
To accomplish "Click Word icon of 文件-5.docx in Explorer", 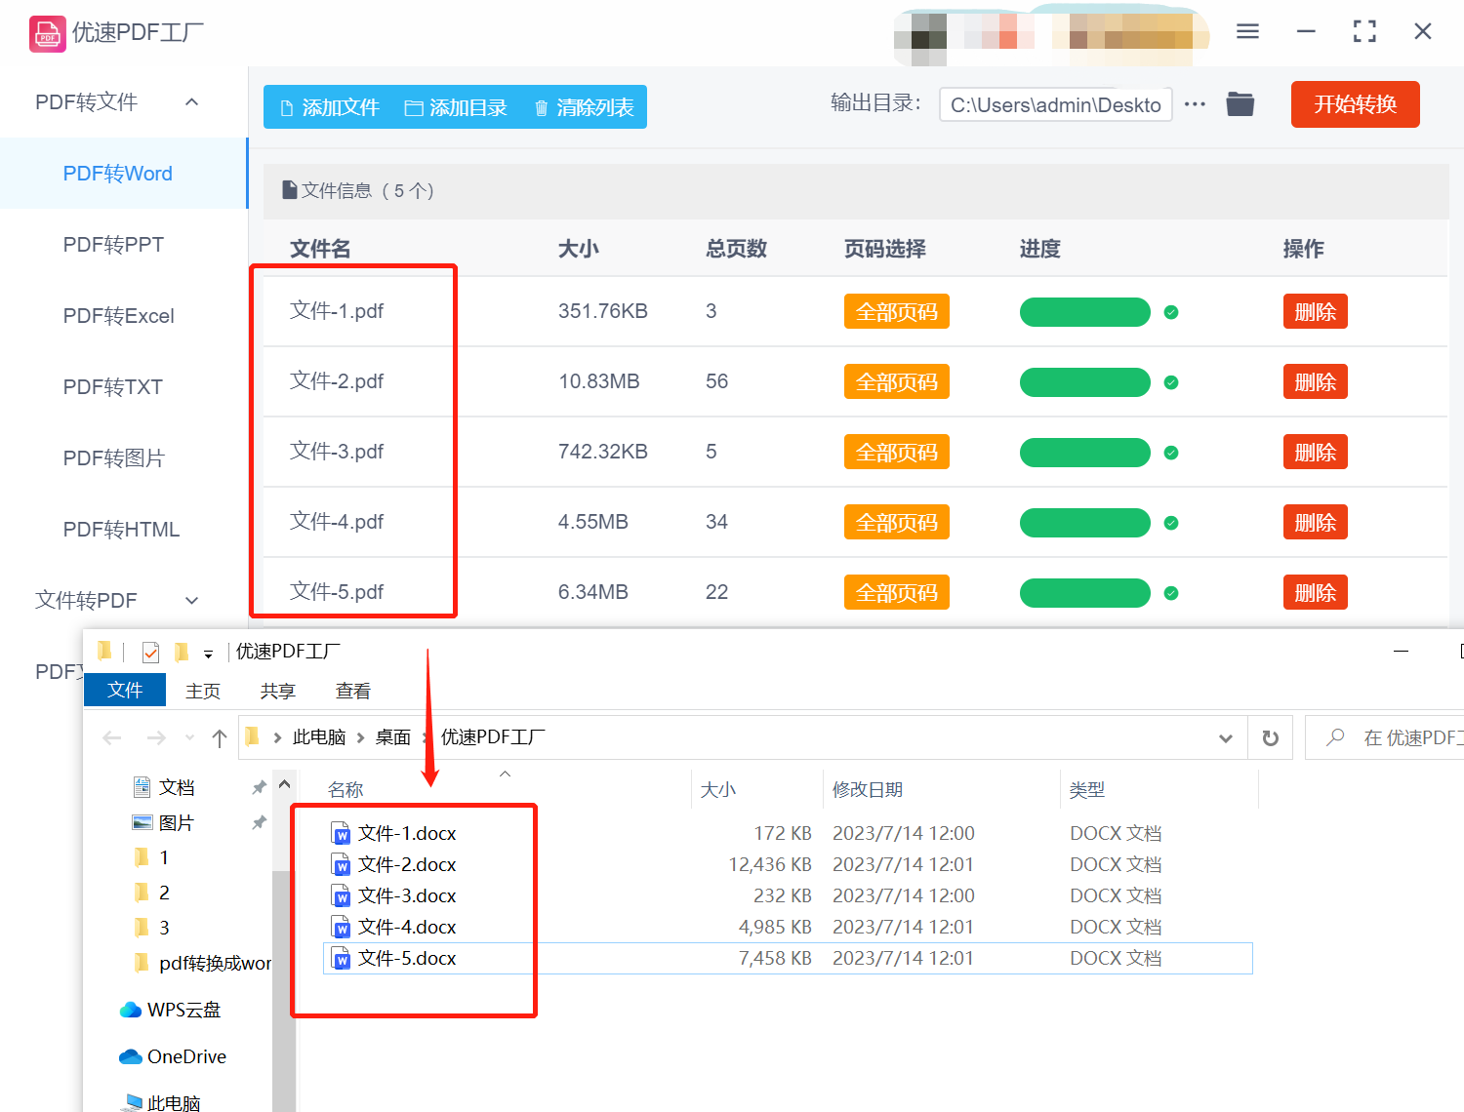I will (342, 959).
